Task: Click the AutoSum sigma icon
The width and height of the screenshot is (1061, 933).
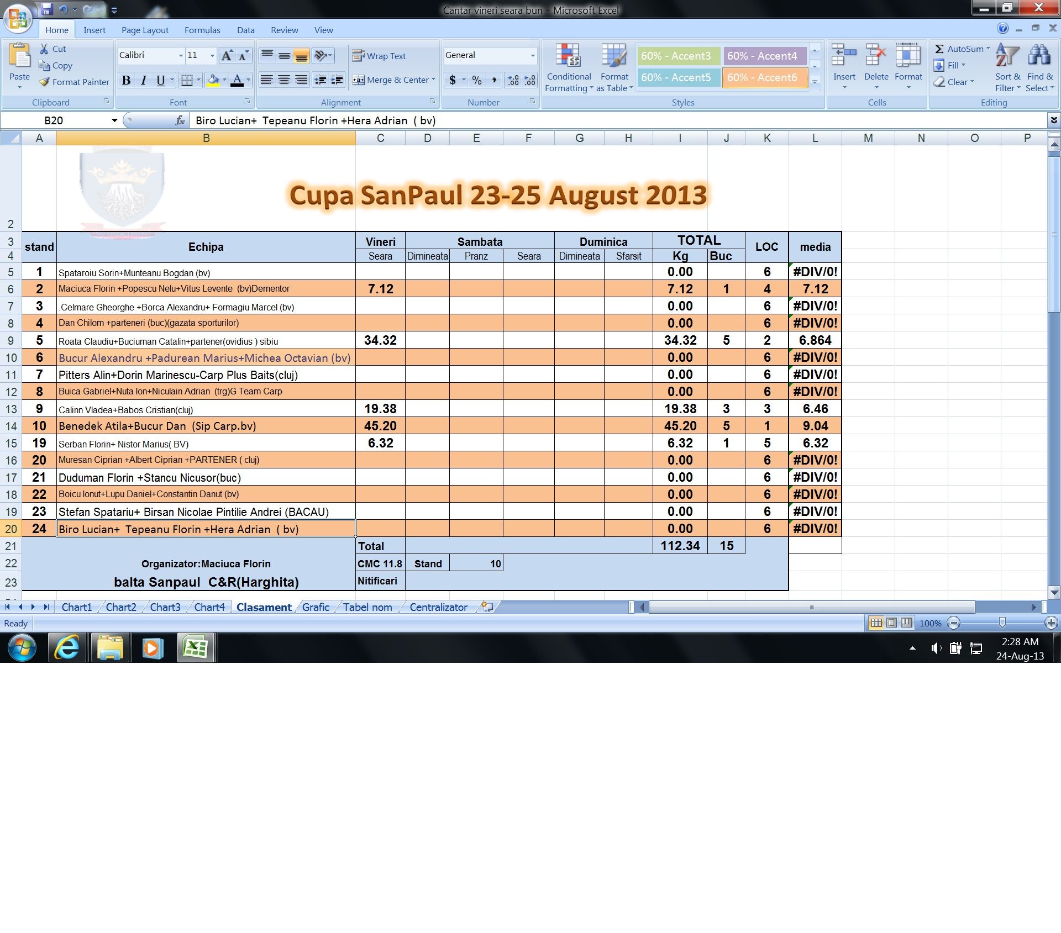Action: pos(939,49)
